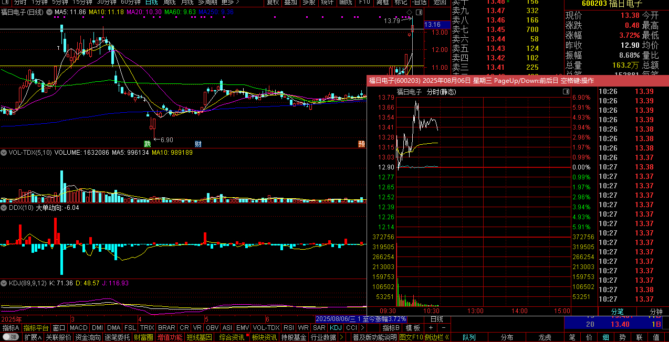
Task: Click the 标记 mark button
Action: (400, 2)
